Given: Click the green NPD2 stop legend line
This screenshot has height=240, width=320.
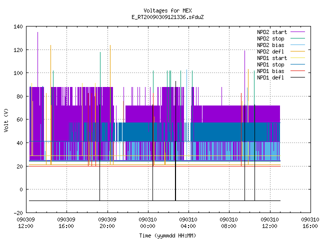Looking at the screenshot, I should pos(297,38).
